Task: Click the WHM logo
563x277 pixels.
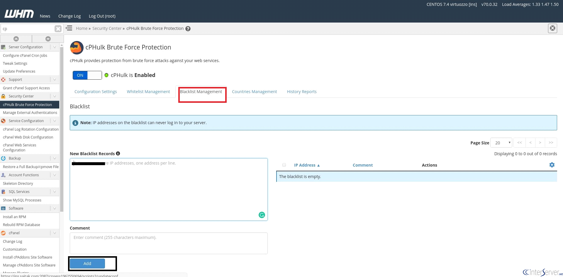Action: tap(19, 14)
